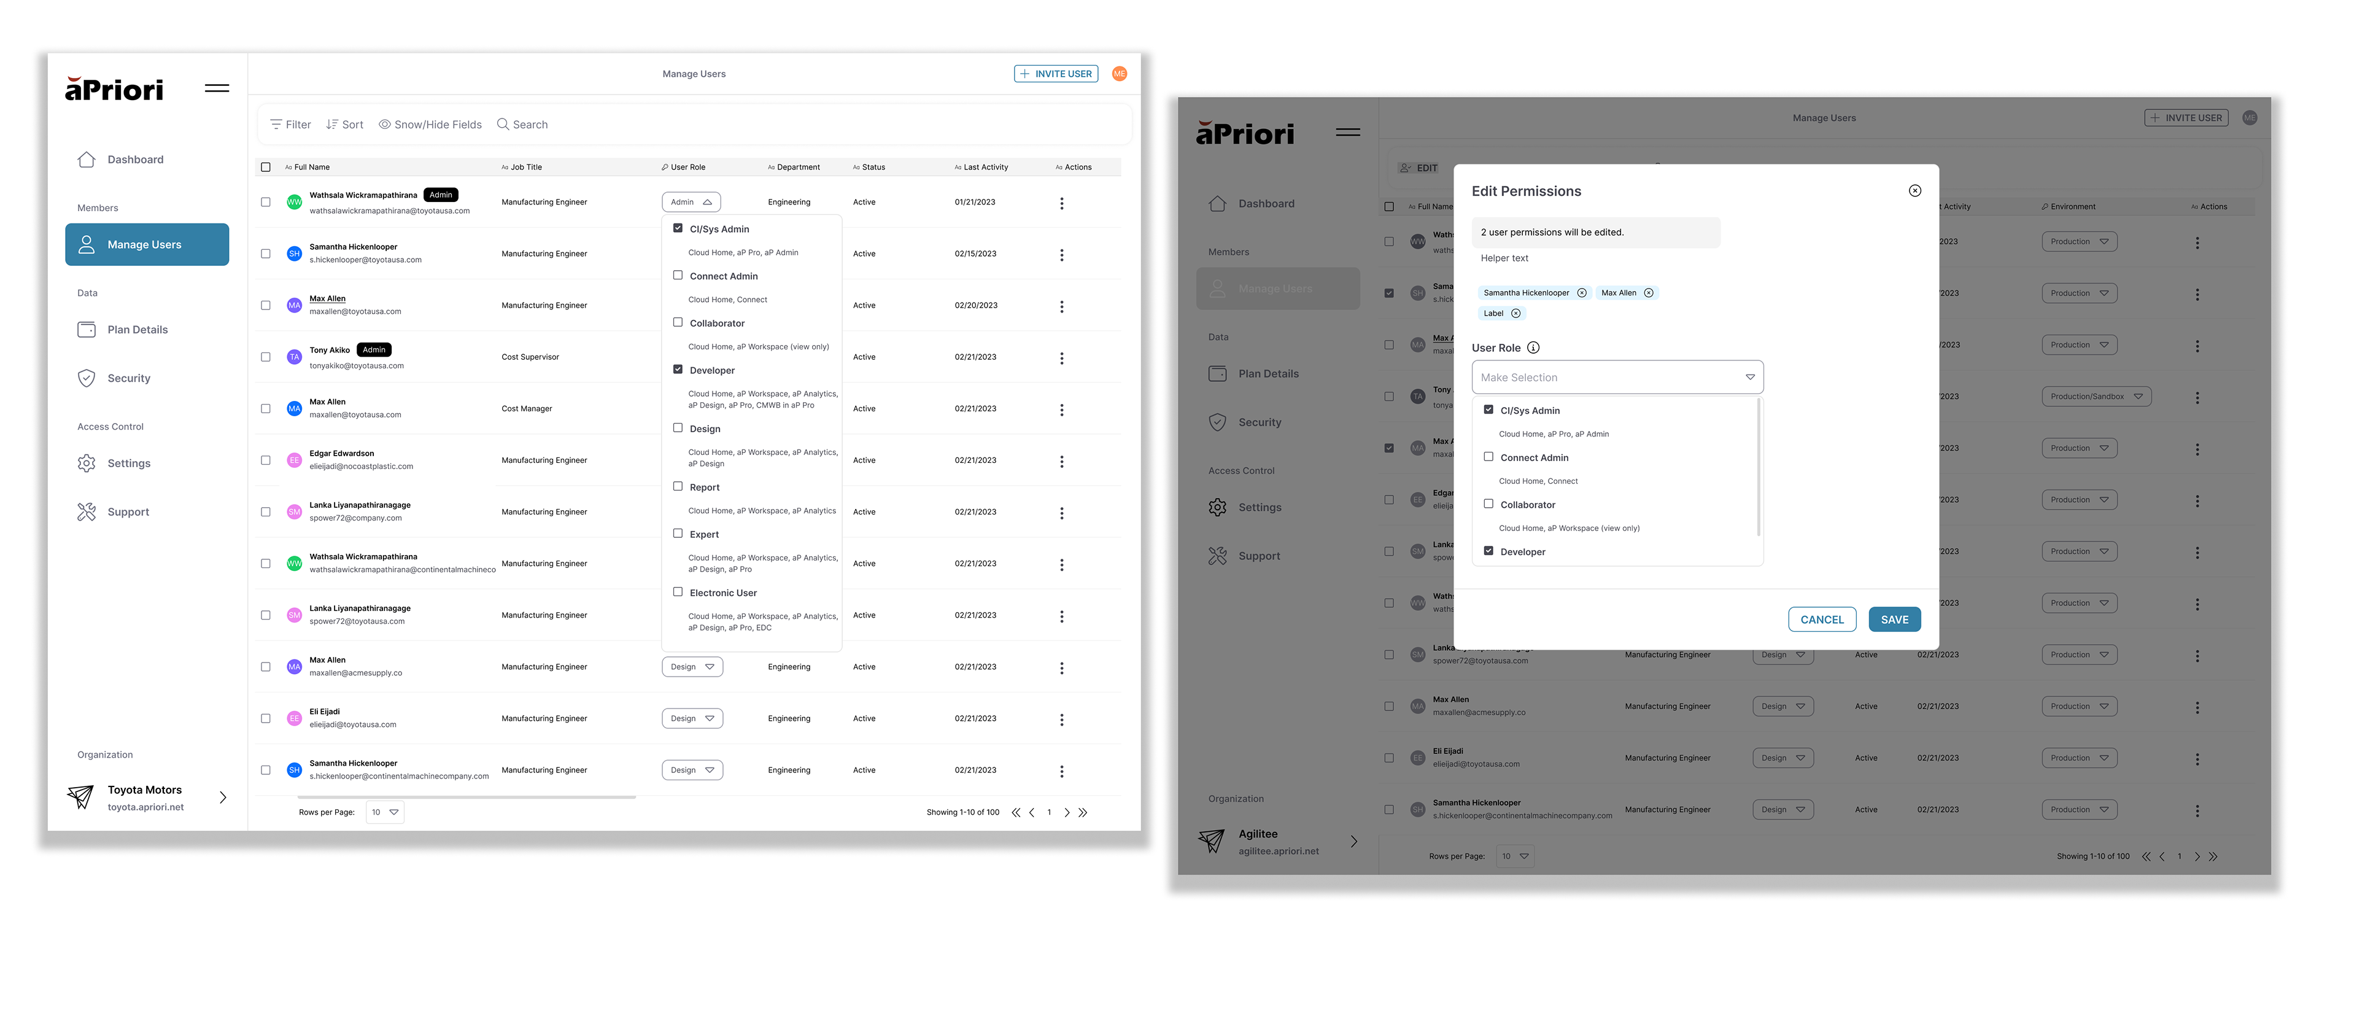Open Plan Details in the left sidebar
Viewport: 2357px width, 1029px height.
[x=122, y=330]
